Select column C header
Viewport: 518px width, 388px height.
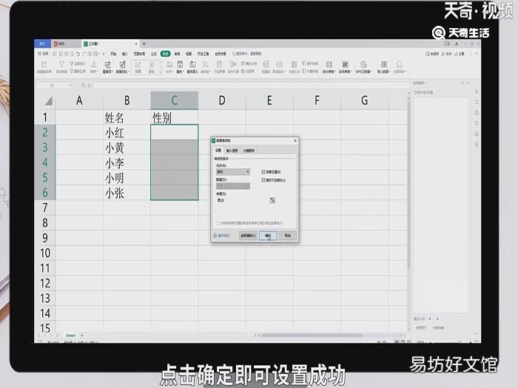[x=175, y=101]
